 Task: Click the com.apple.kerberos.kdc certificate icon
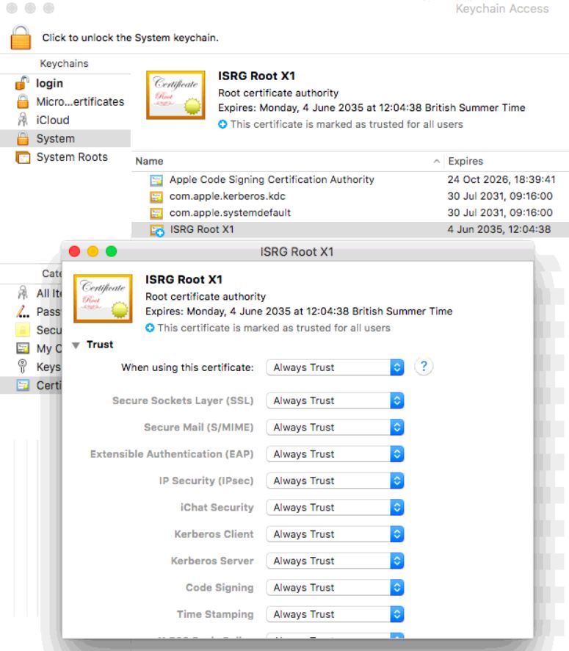tap(156, 197)
